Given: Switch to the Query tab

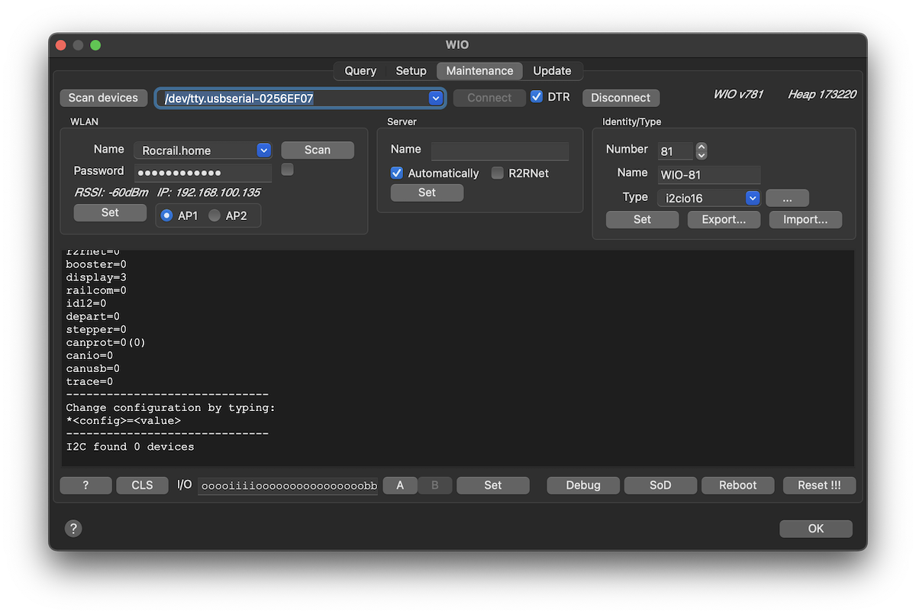Looking at the screenshot, I should pos(360,71).
